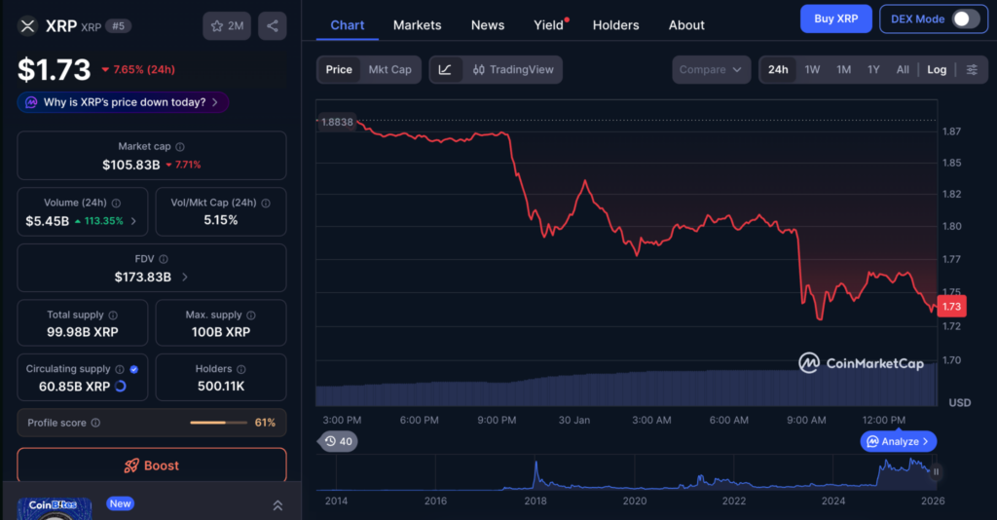The image size is (997, 520).
Task: Click the Buy XRP button
Action: [x=835, y=19]
